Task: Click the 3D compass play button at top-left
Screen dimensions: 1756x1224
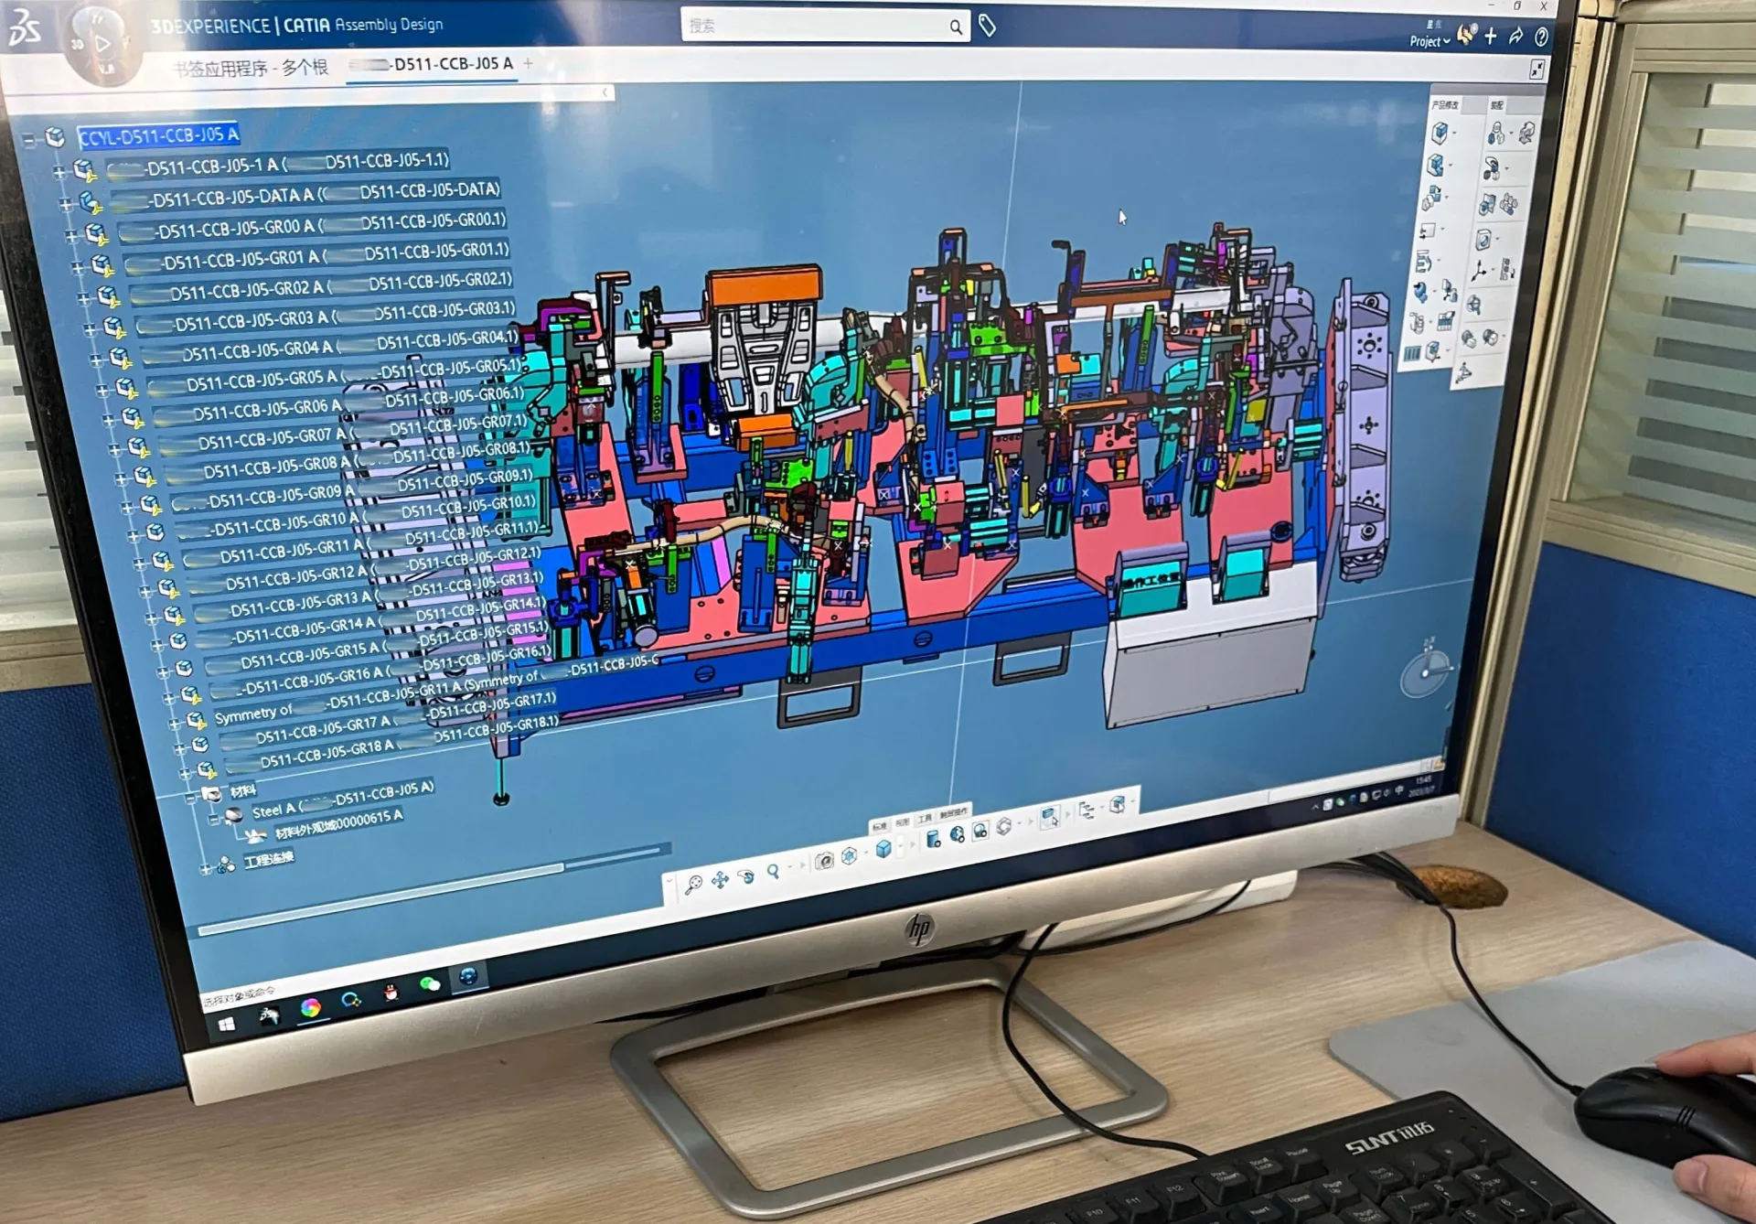Action: (103, 42)
